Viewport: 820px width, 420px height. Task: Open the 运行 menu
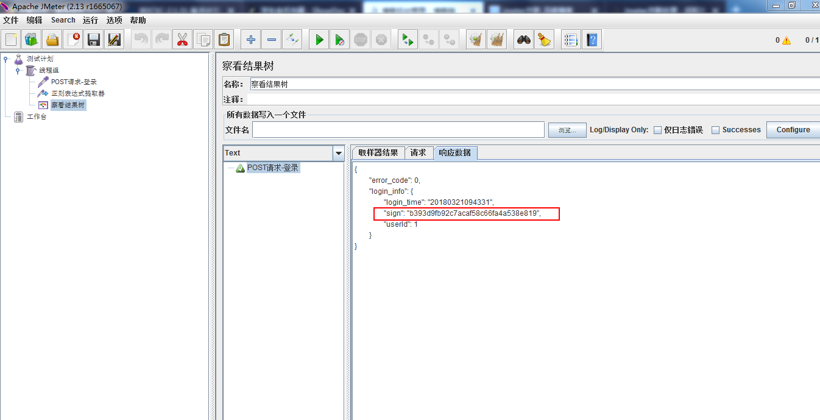click(91, 20)
